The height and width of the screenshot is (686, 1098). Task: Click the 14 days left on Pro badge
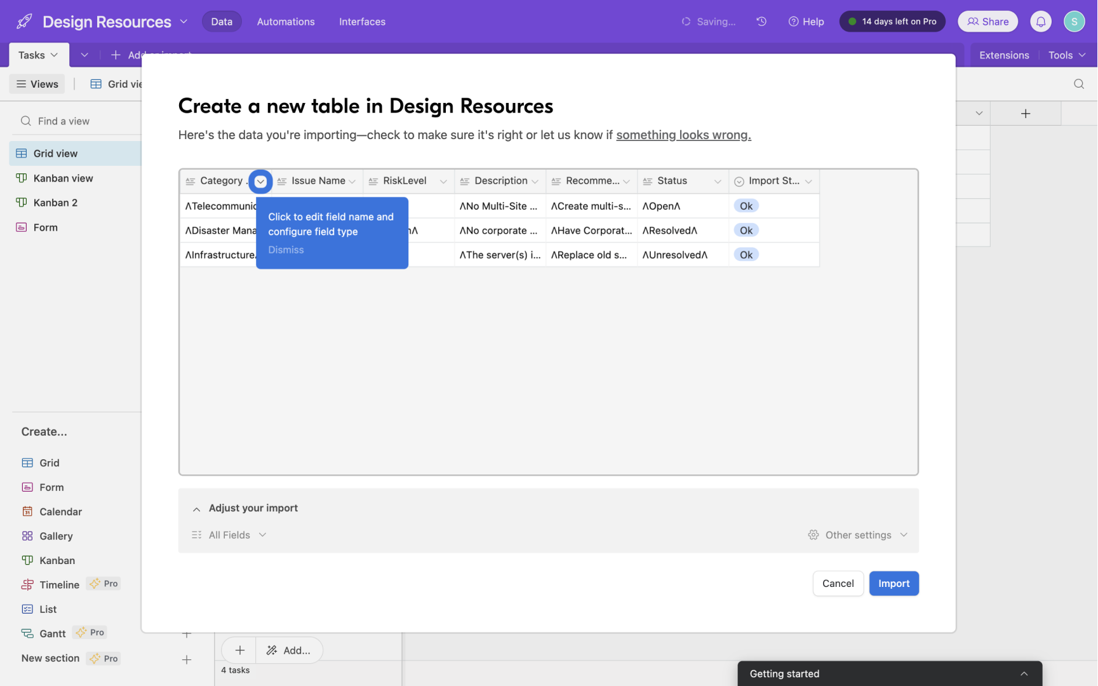pos(892,21)
